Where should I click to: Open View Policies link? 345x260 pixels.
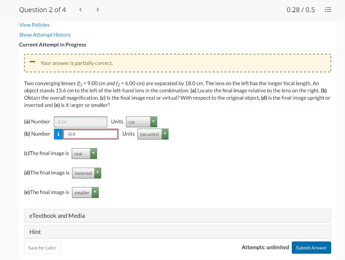(34, 25)
